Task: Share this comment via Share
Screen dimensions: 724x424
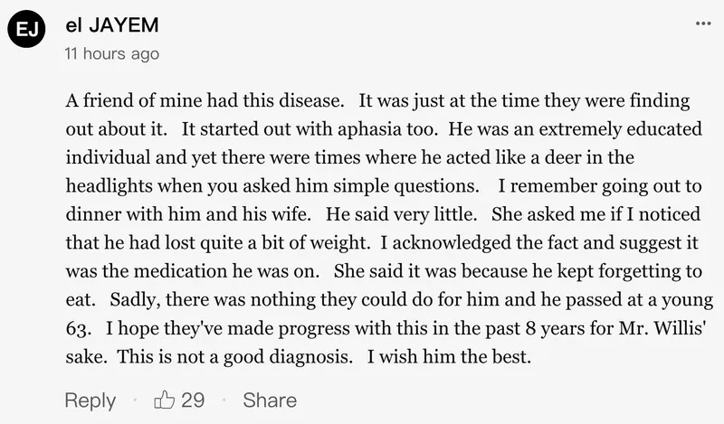Action: point(270,400)
